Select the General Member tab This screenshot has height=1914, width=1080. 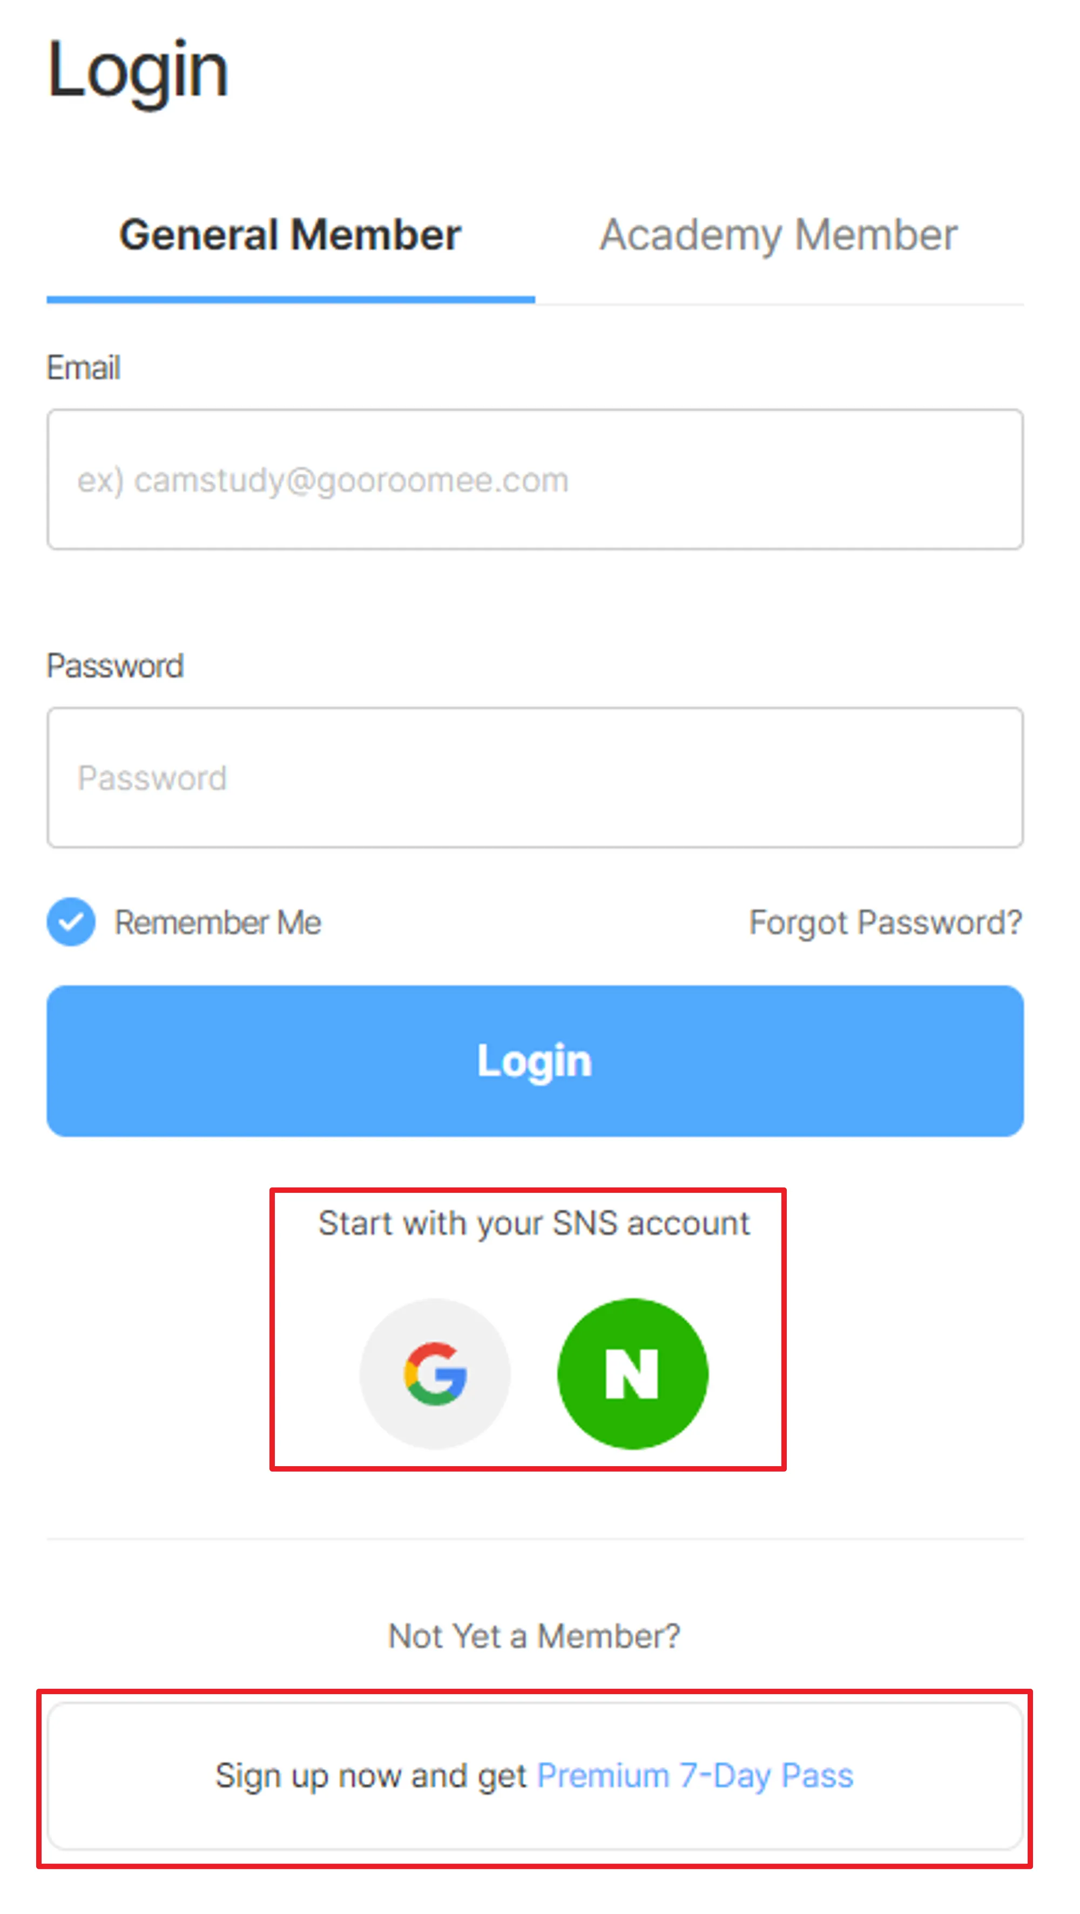pos(289,236)
